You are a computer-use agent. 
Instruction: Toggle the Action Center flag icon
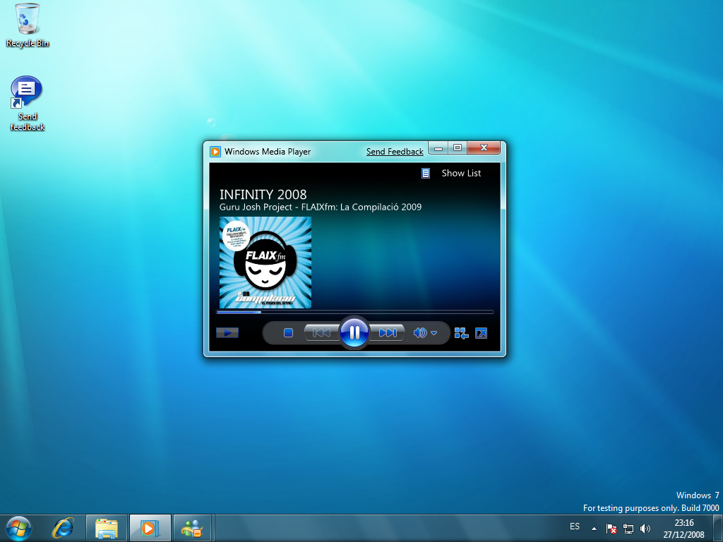[x=609, y=527]
